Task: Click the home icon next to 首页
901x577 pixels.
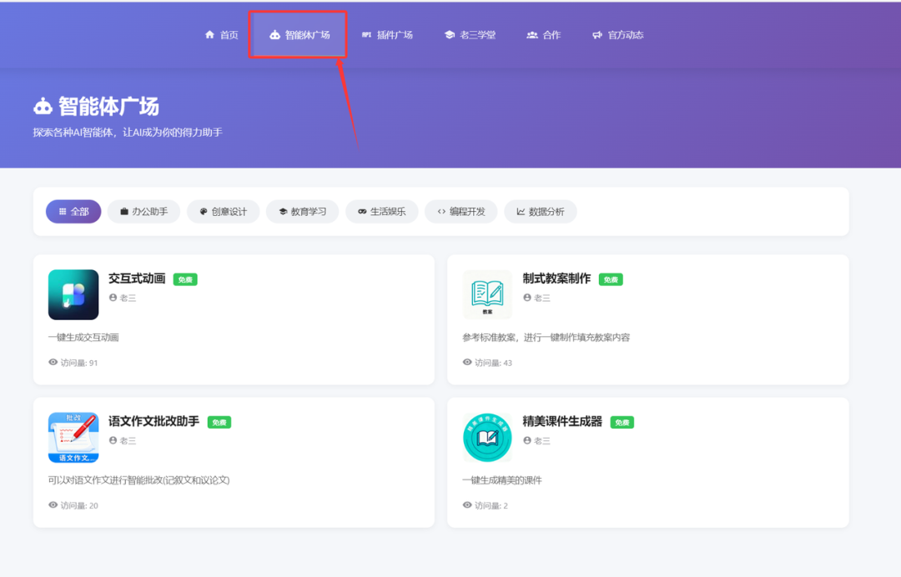Action: (x=209, y=34)
